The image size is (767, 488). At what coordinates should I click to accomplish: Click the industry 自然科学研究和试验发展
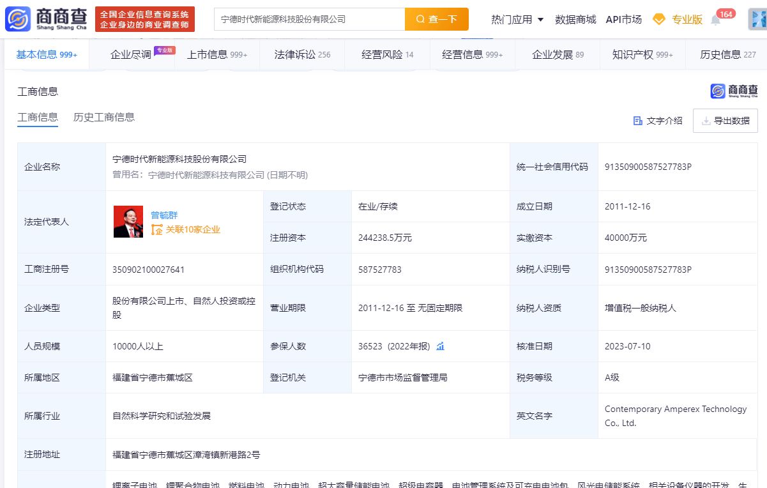pos(162,416)
